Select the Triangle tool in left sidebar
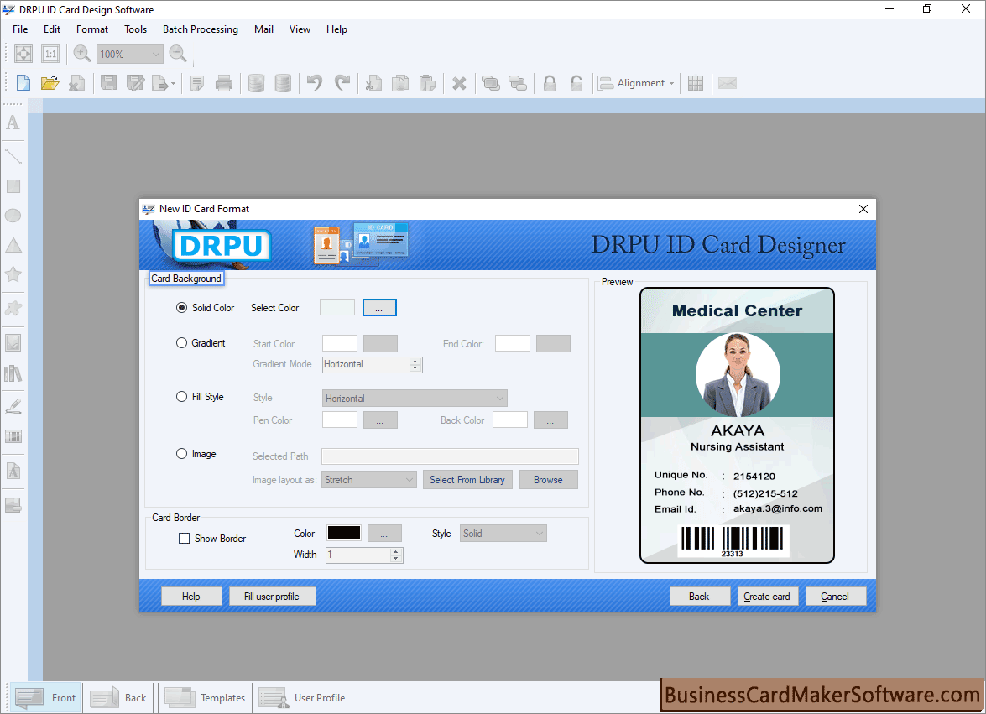This screenshot has width=986, height=714. [x=13, y=245]
